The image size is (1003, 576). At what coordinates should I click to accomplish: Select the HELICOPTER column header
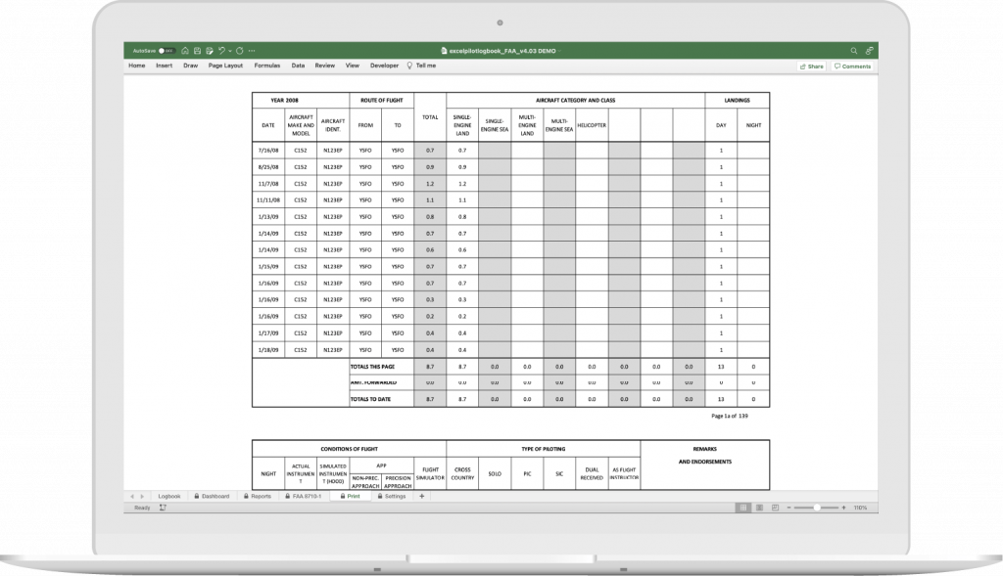click(x=592, y=125)
